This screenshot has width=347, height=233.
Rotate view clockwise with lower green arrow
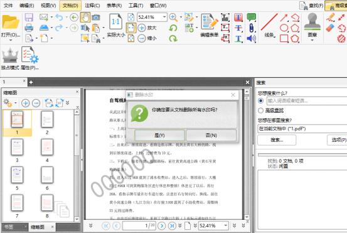173,38
